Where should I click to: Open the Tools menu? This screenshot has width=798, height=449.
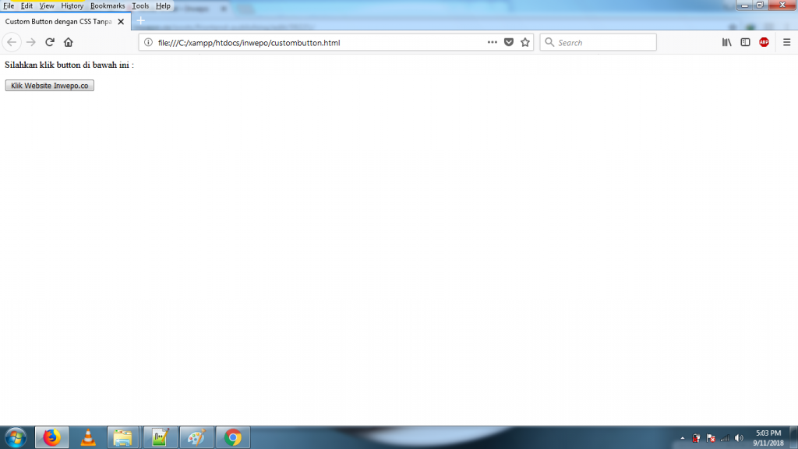pos(140,6)
